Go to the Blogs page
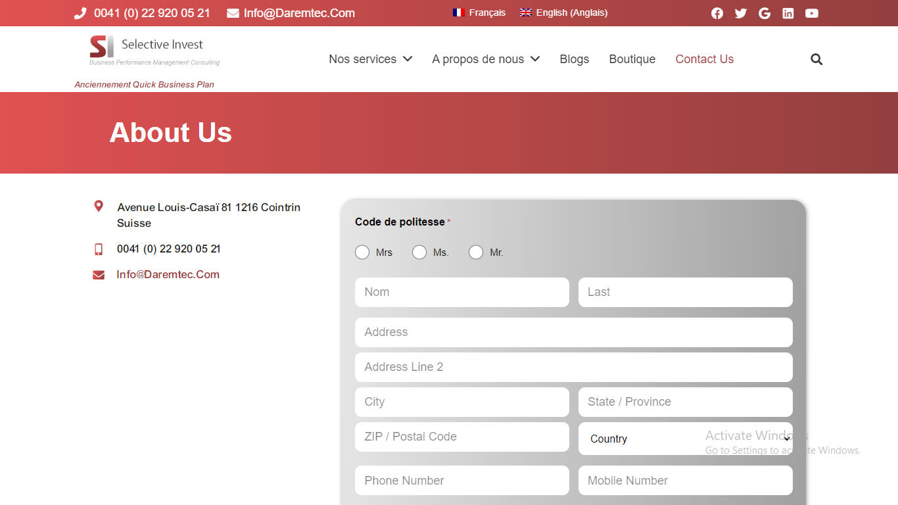Viewport: 898px width, 505px height. point(574,59)
